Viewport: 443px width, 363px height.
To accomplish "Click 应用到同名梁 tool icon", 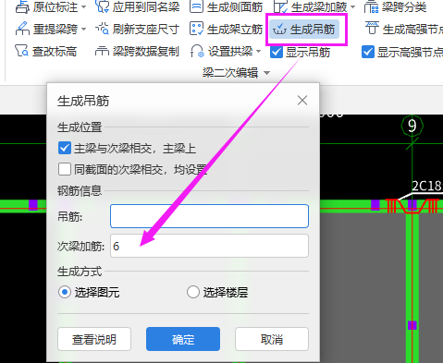I will pyautogui.click(x=102, y=6).
